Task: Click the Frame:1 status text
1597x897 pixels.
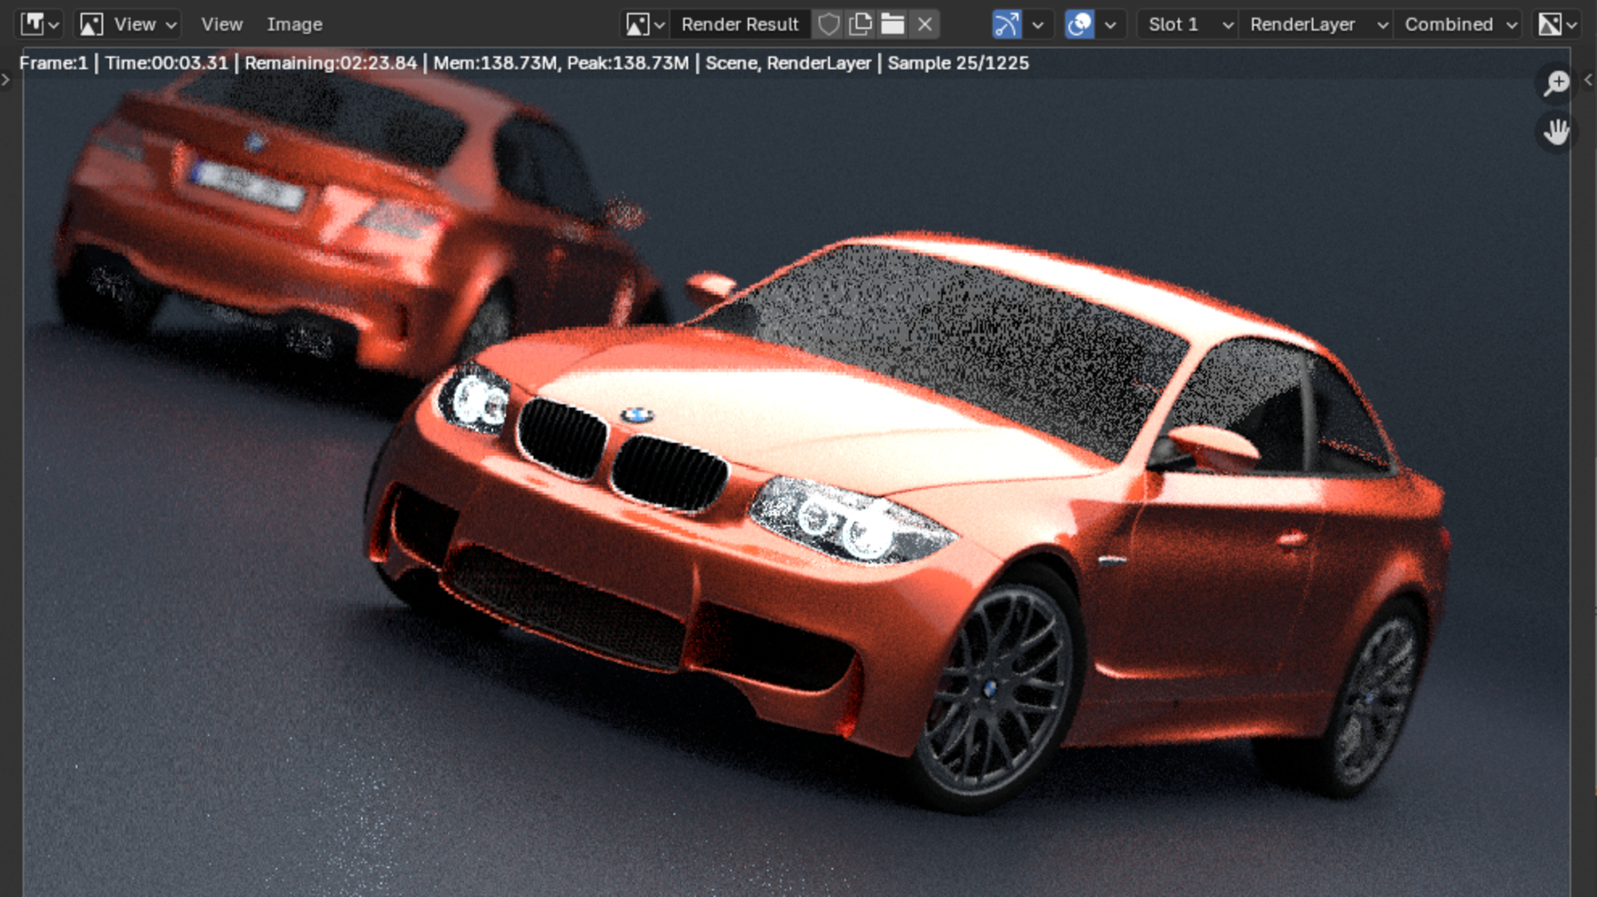Action: pos(53,63)
